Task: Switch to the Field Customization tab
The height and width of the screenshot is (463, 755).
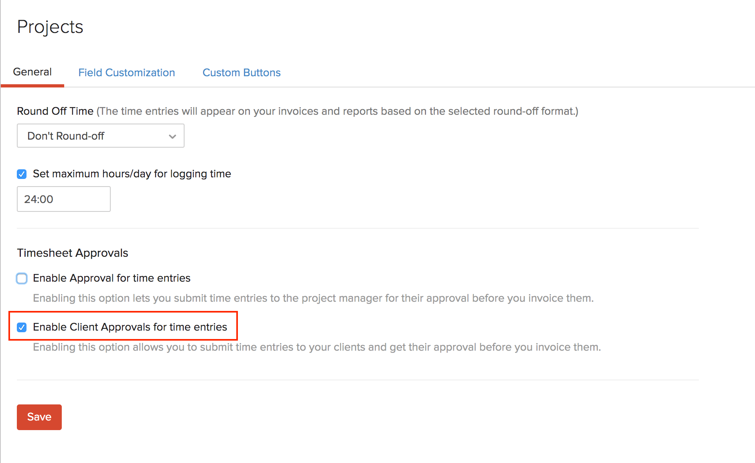Action: (x=126, y=73)
